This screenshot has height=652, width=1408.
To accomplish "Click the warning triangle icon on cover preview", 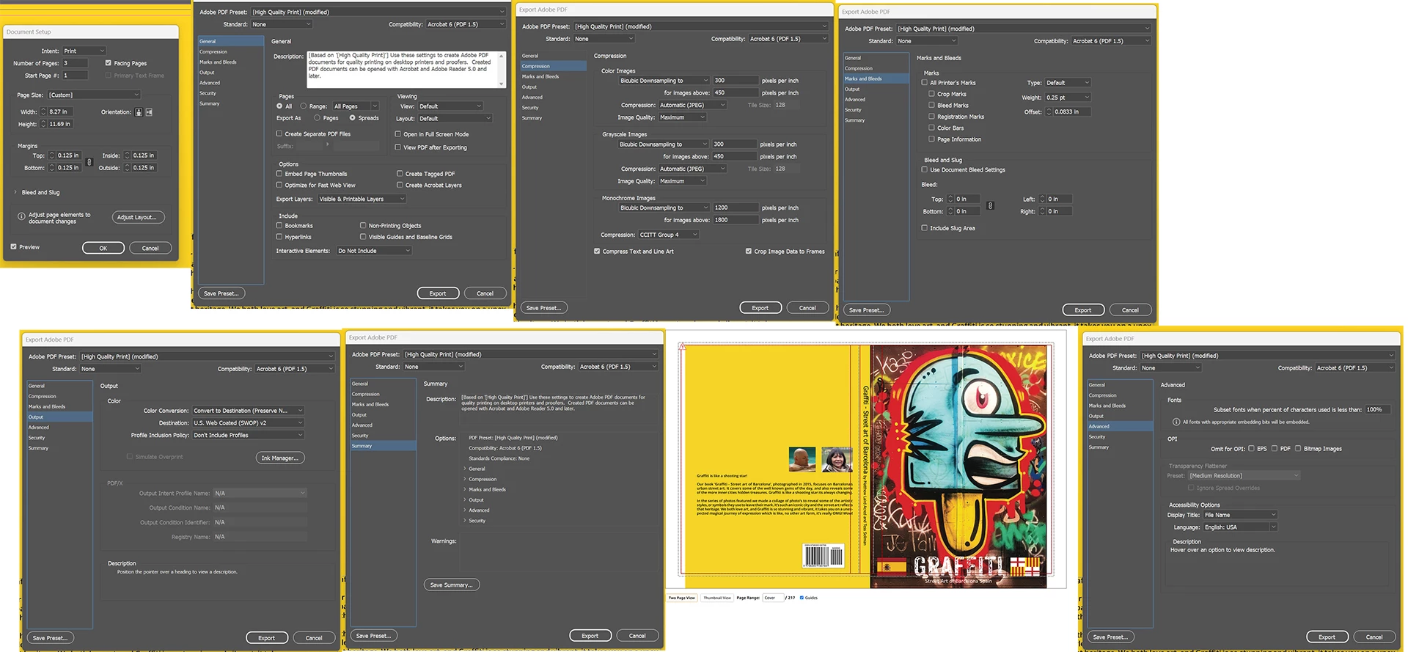I will pos(682,346).
